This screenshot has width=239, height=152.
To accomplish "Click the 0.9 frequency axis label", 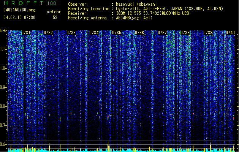I will coord(3,87).
